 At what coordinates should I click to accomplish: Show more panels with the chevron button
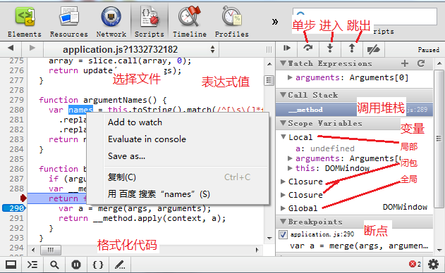tap(275, 22)
